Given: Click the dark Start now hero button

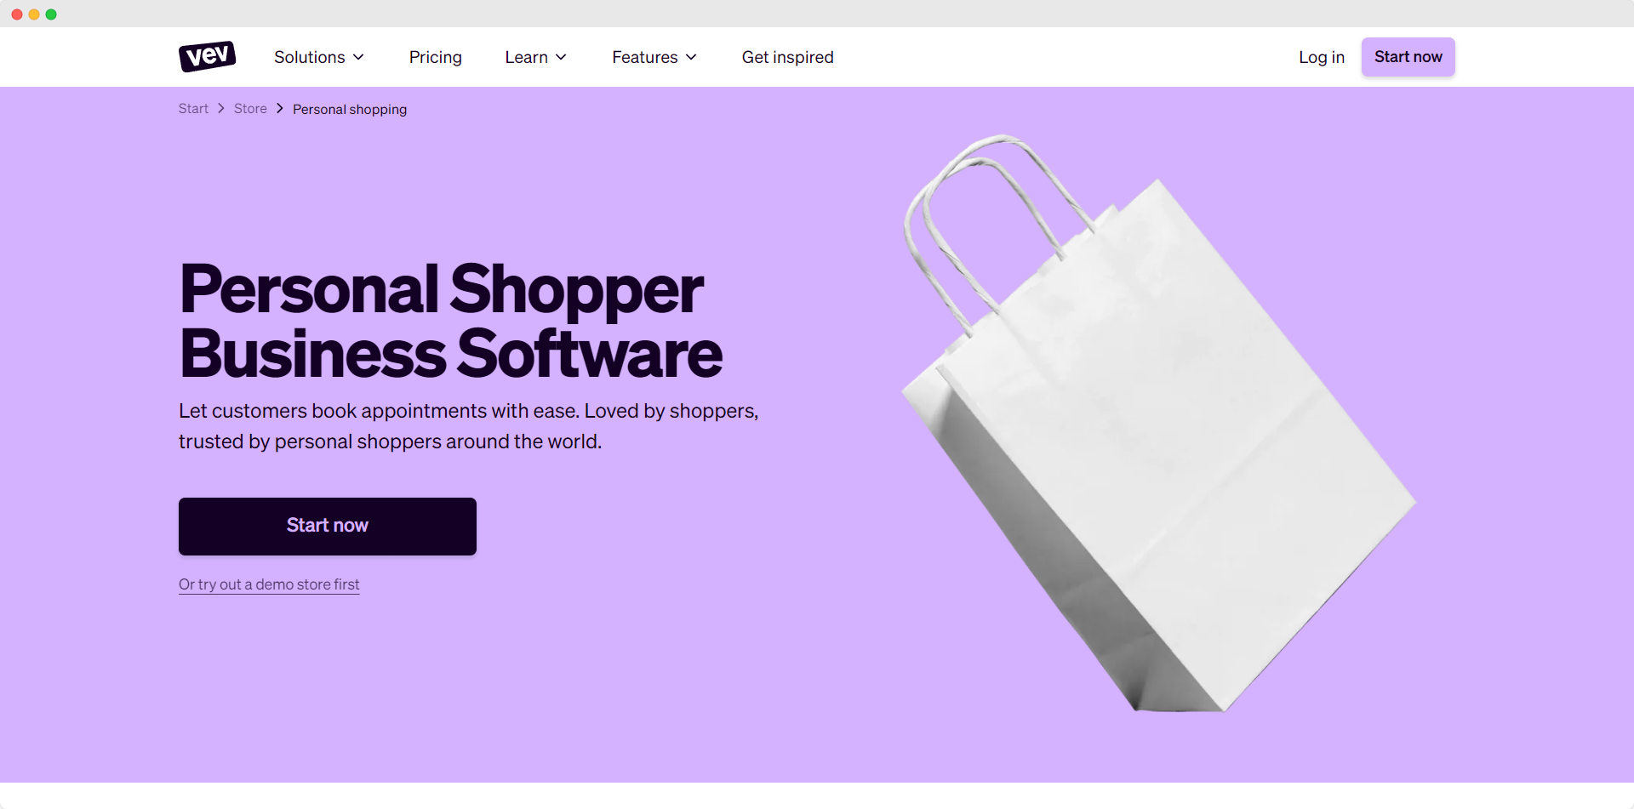Looking at the screenshot, I should pyautogui.click(x=328, y=527).
